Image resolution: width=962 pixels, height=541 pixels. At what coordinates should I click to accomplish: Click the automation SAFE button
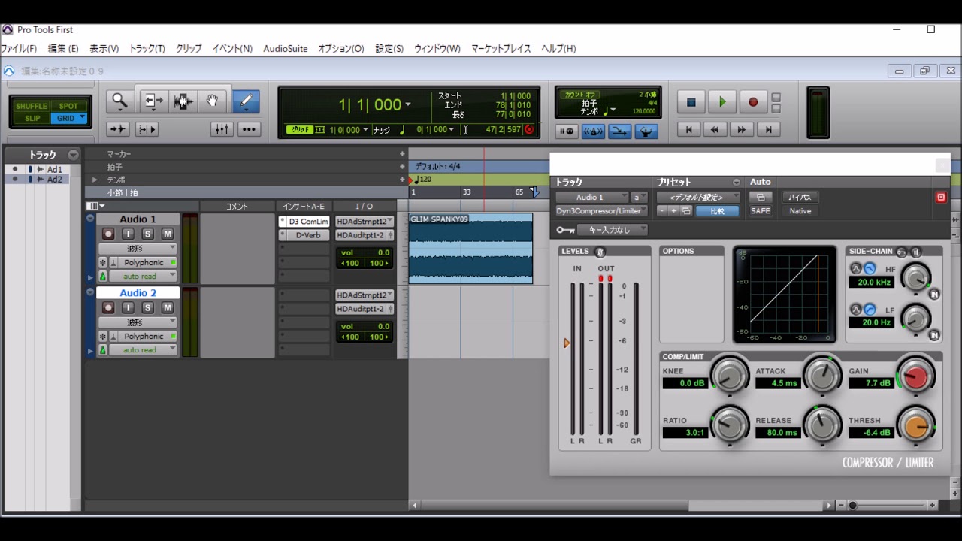pyautogui.click(x=761, y=211)
